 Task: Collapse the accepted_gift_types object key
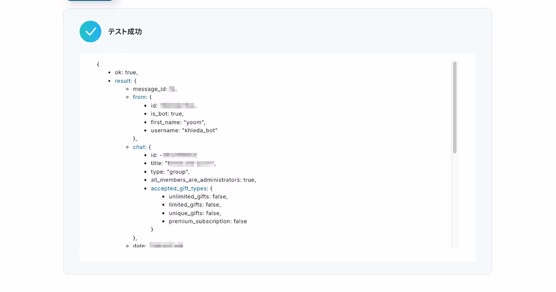coord(179,189)
